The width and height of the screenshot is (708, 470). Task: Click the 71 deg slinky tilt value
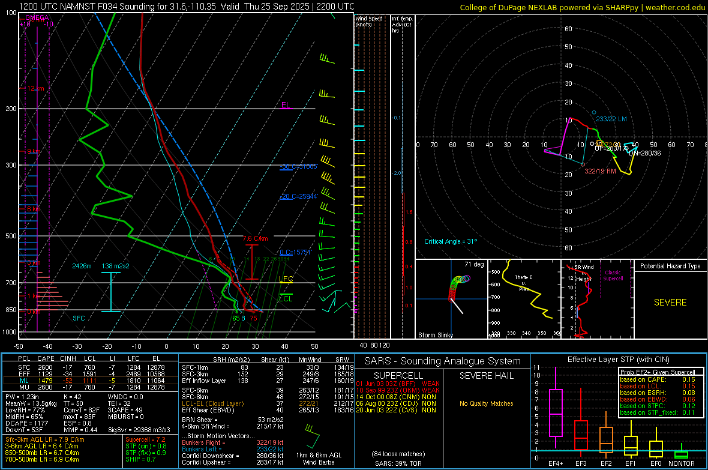(474, 264)
